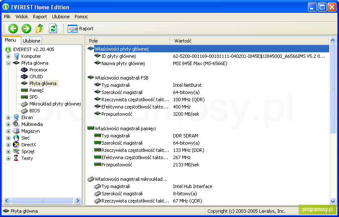Select the Pamięć tree item label
This screenshot has height=217, width=339.
(x=37, y=91)
